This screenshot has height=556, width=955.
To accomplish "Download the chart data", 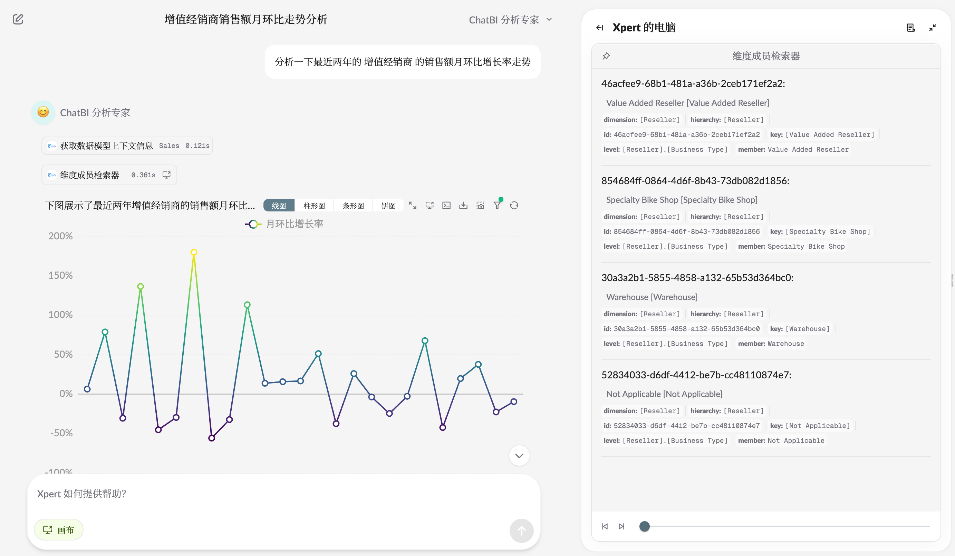I will point(463,206).
